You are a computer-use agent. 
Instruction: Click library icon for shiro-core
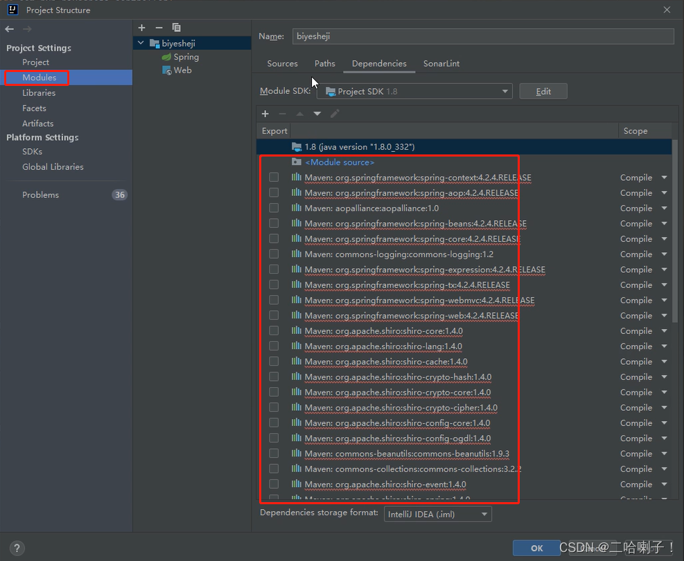(x=297, y=331)
